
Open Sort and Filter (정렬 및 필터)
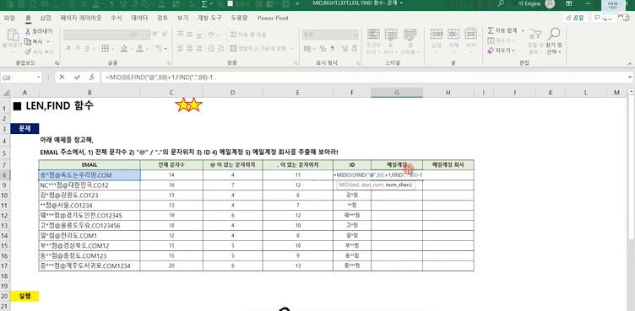click(x=535, y=41)
